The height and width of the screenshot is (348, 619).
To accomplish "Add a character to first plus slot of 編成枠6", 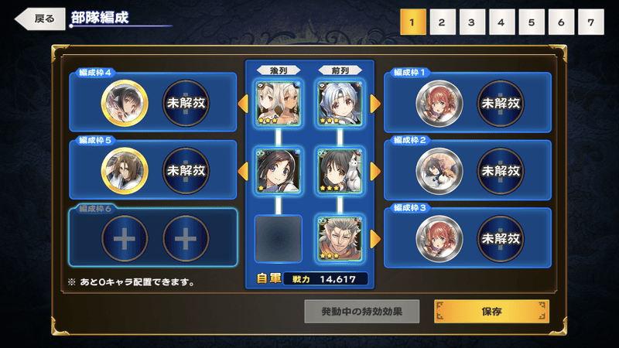I will 125,239.
